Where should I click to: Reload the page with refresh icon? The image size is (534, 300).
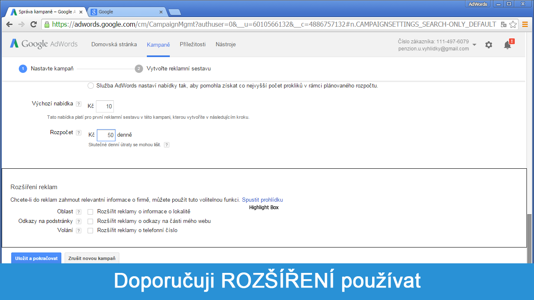(x=34, y=25)
